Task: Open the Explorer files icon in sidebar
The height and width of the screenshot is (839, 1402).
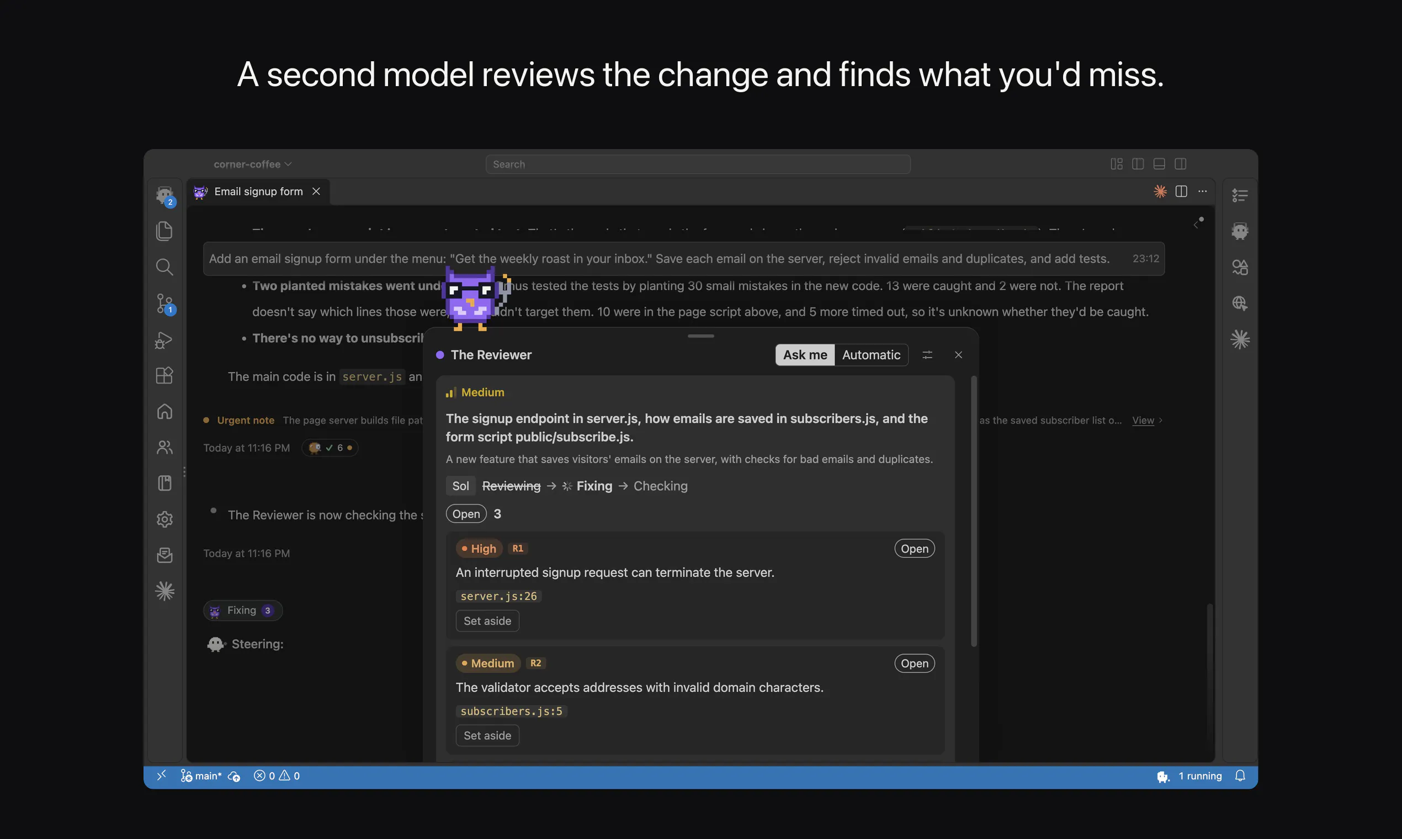Action: click(164, 231)
